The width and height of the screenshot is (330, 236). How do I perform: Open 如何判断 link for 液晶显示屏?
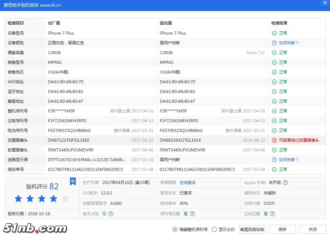(288, 160)
